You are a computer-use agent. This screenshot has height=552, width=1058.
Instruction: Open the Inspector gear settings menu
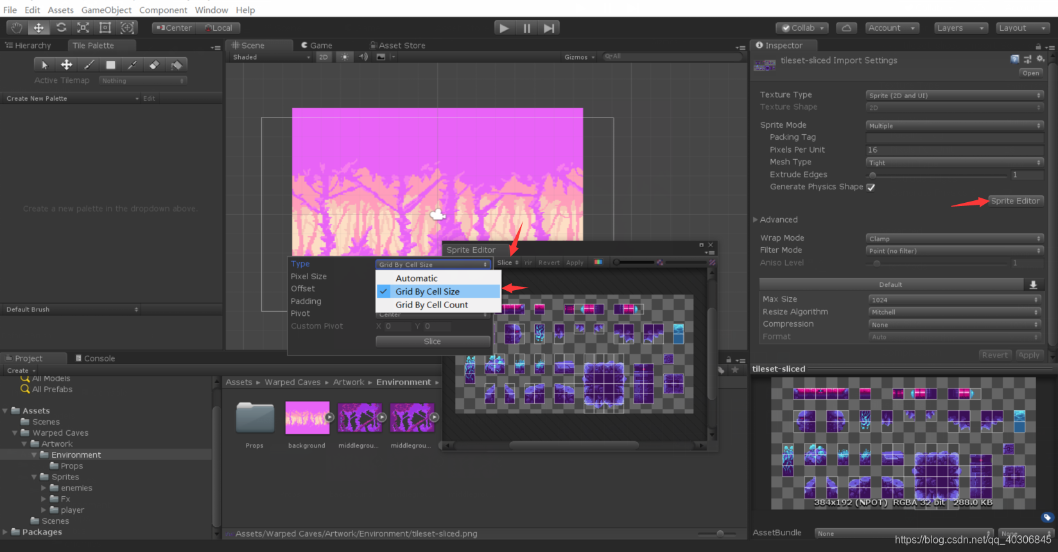click(1041, 59)
